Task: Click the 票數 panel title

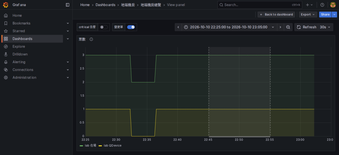Action: [82, 39]
